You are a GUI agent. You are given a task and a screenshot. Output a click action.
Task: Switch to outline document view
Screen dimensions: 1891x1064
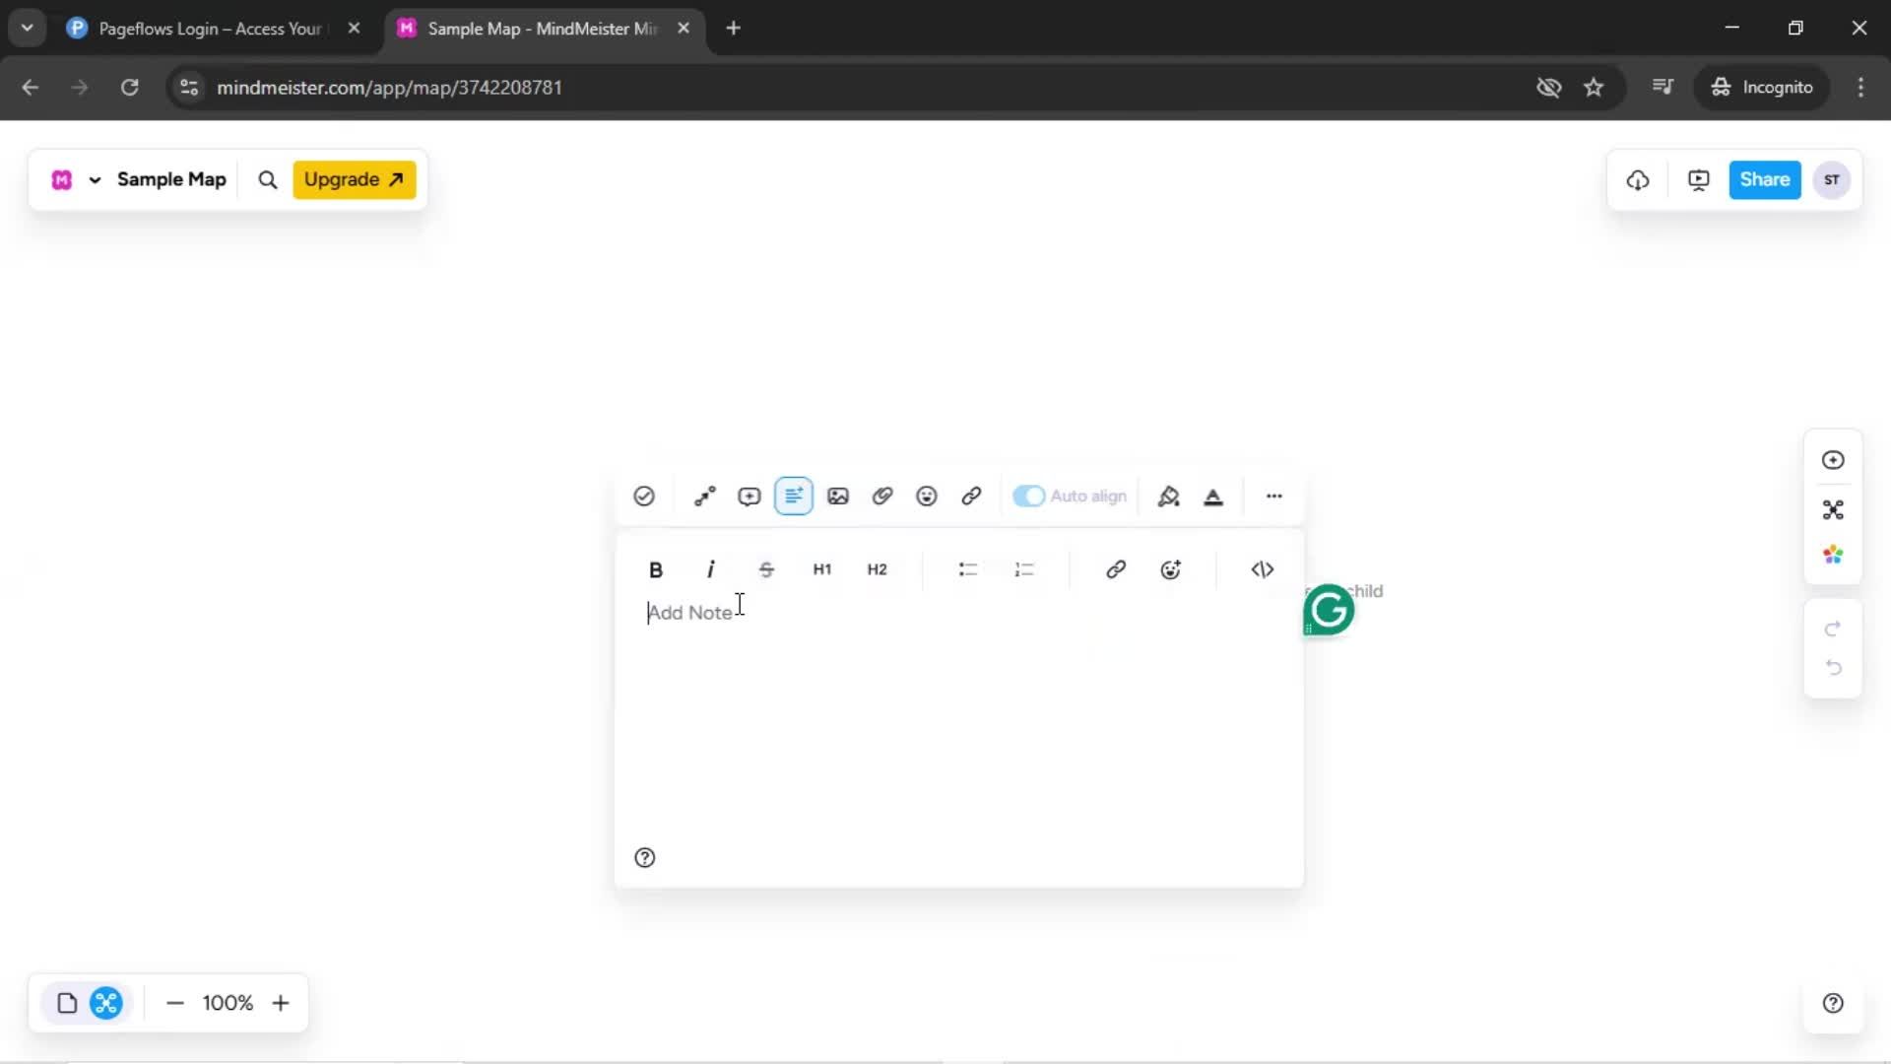coord(67,1004)
